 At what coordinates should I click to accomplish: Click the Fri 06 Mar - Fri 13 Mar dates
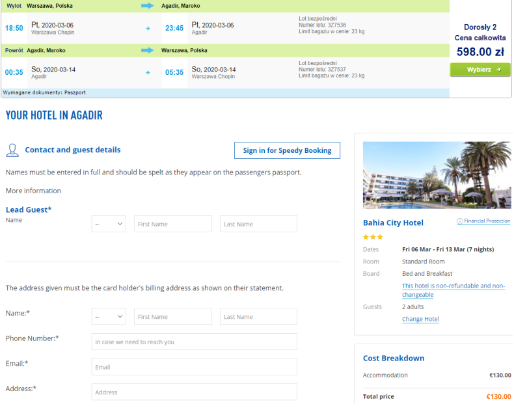(x=448, y=249)
